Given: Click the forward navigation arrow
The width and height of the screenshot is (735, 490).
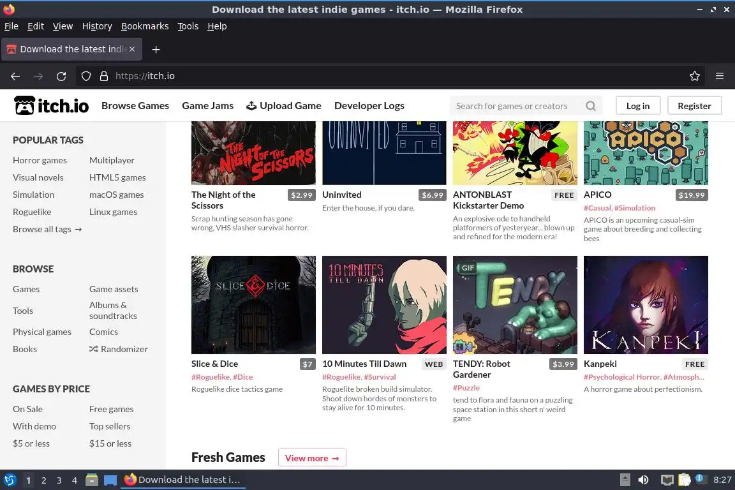Looking at the screenshot, I should [38, 76].
